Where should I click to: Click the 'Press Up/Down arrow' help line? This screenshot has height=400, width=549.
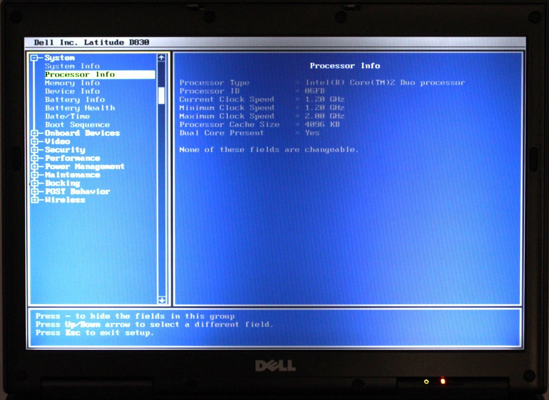tap(154, 325)
